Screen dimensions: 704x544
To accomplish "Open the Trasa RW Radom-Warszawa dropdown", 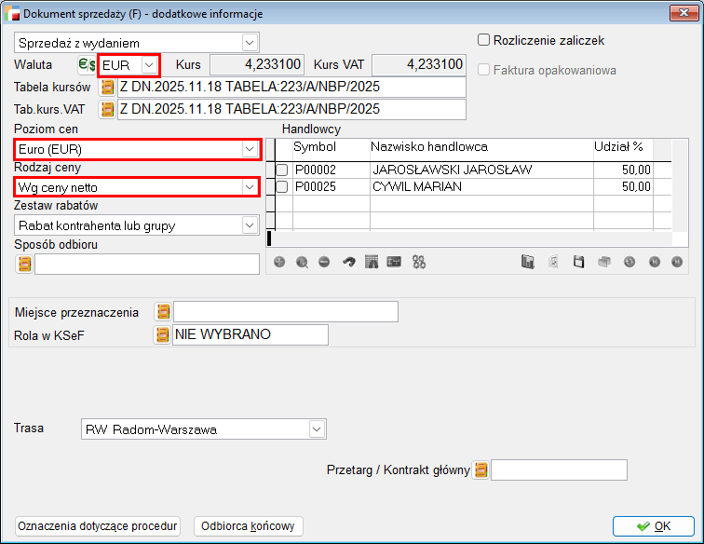I will pyautogui.click(x=317, y=429).
